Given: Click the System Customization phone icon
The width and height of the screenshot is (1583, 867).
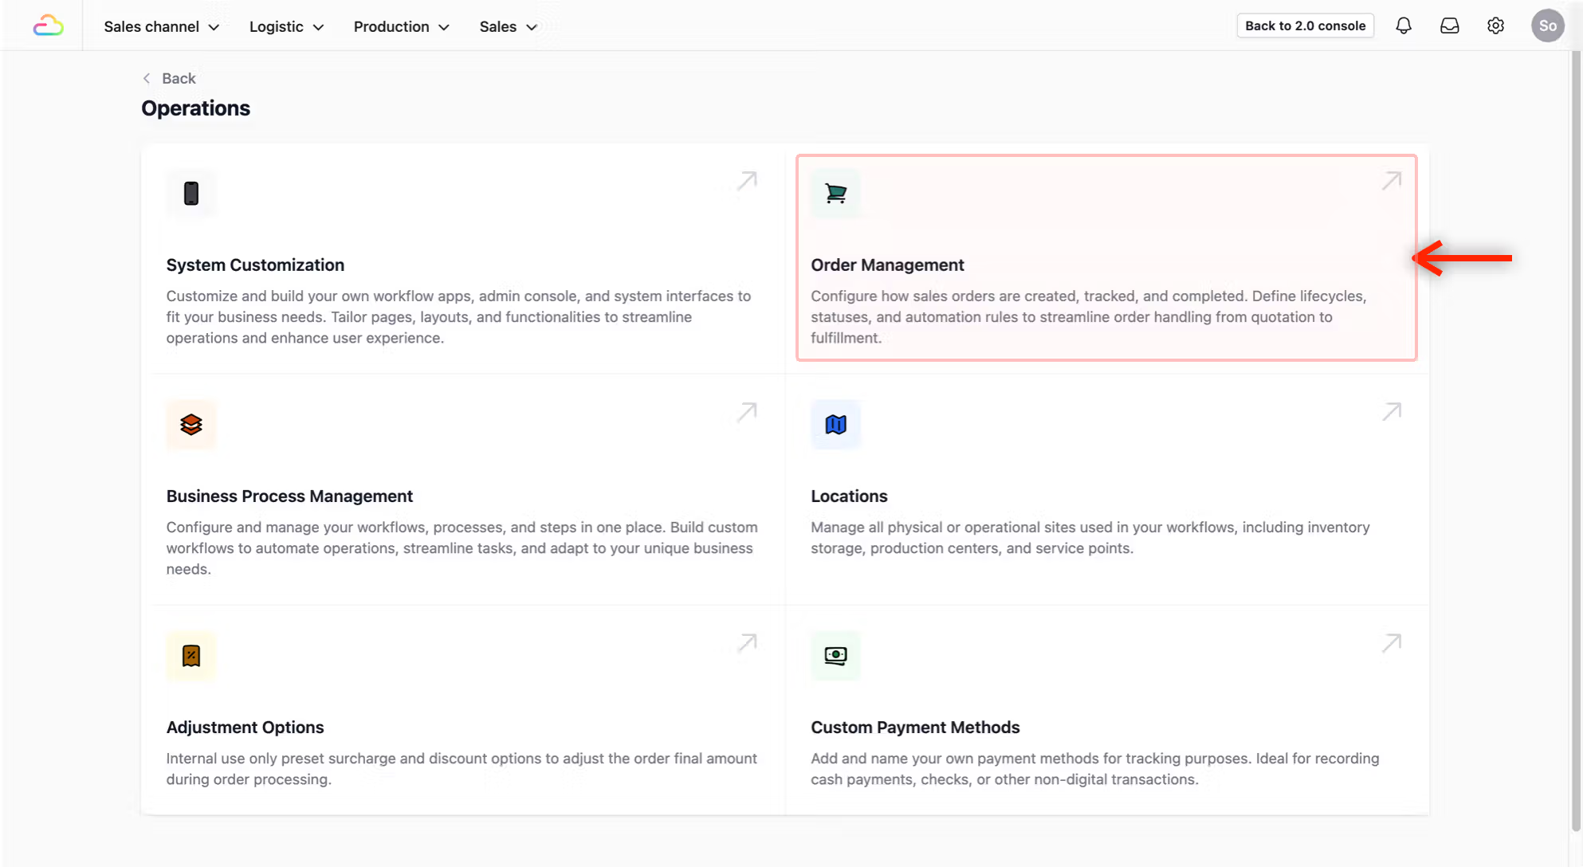Looking at the screenshot, I should (x=191, y=194).
